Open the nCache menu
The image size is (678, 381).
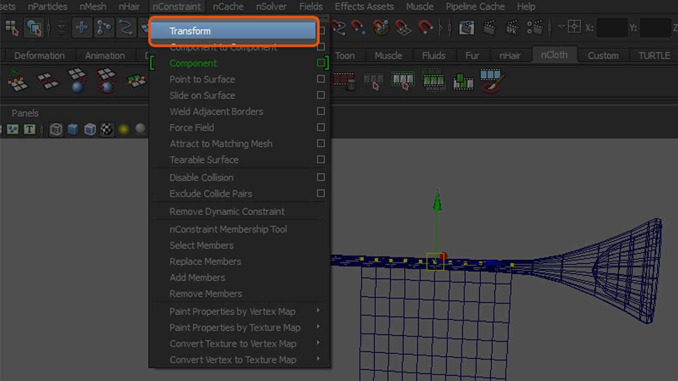pos(227,6)
